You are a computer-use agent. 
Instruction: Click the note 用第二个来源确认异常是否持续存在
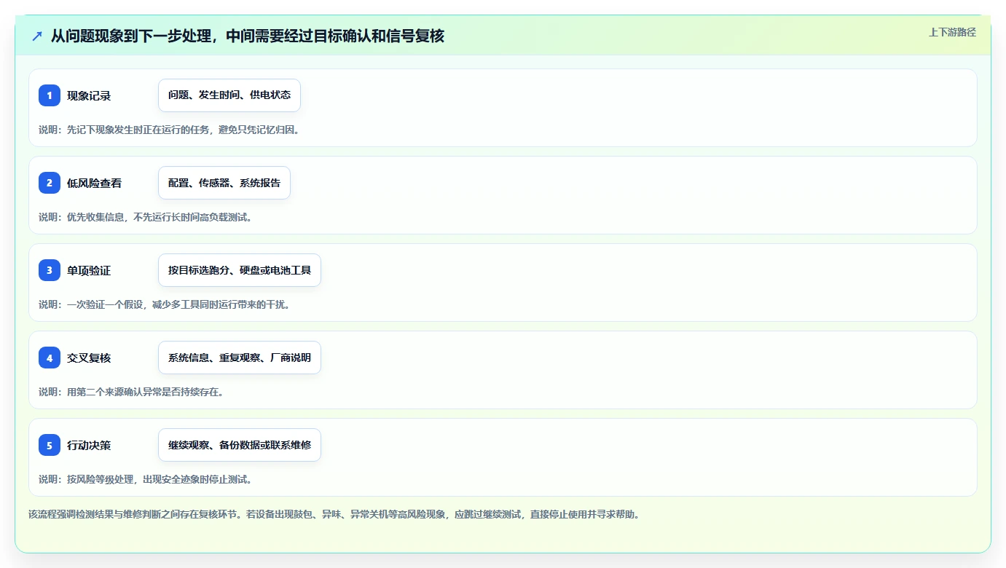(x=131, y=392)
